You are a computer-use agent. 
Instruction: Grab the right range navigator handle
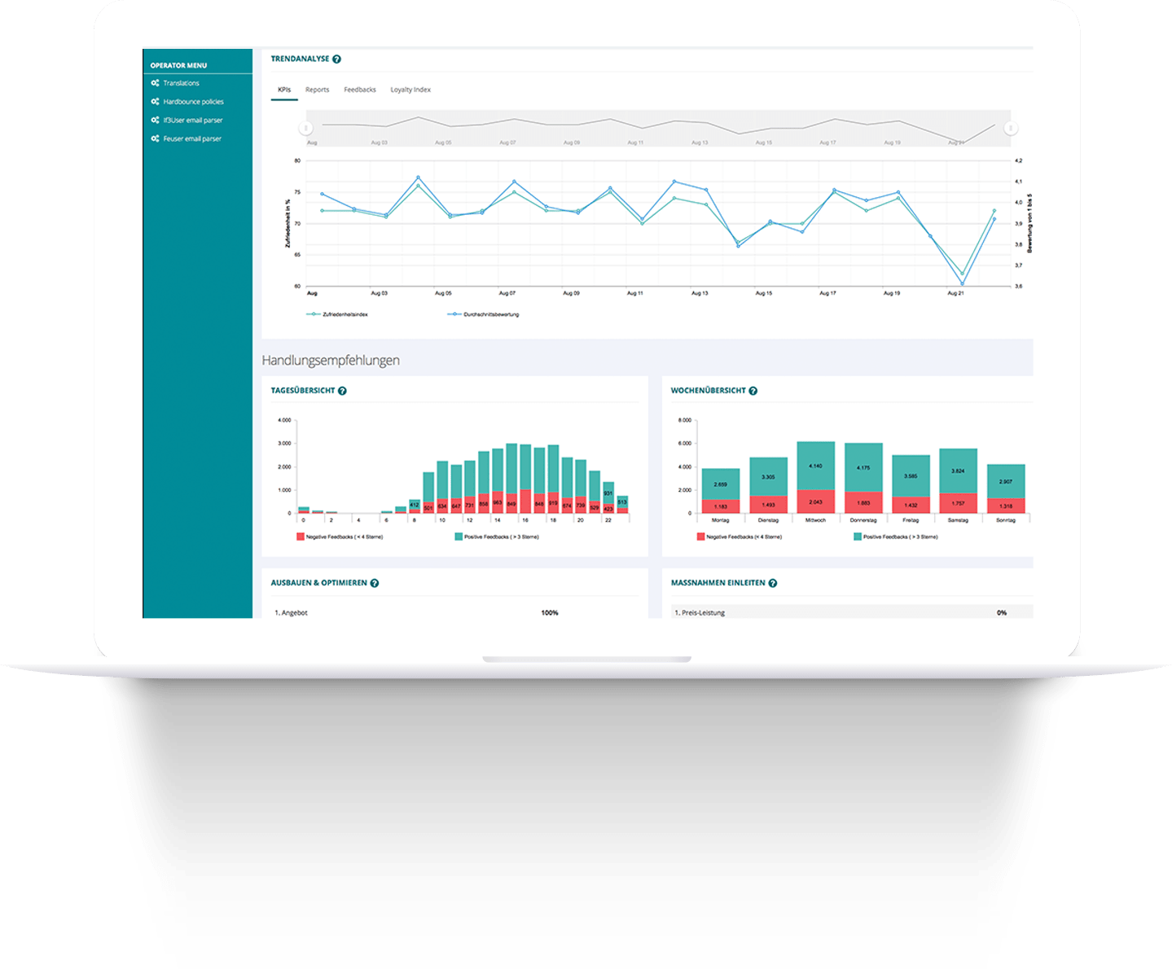1011,128
